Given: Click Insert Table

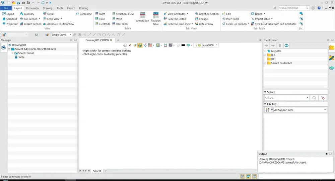Looking at the screenshot, I should pyautogui.click(x=230, y=19).
